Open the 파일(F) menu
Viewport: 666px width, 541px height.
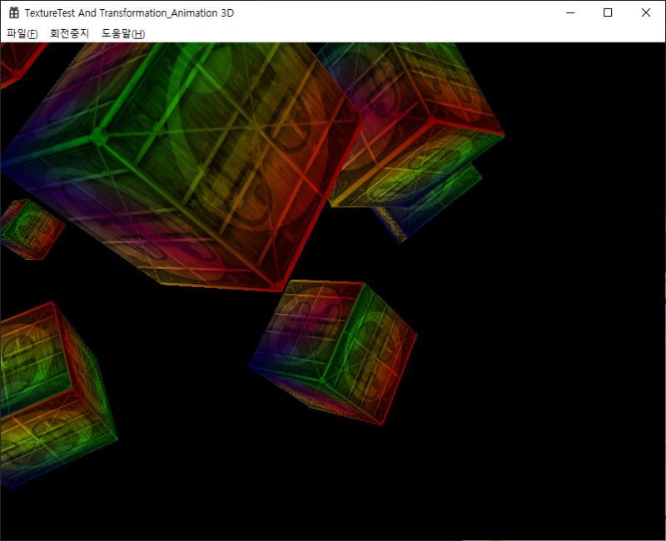click(x=22, y=33)
